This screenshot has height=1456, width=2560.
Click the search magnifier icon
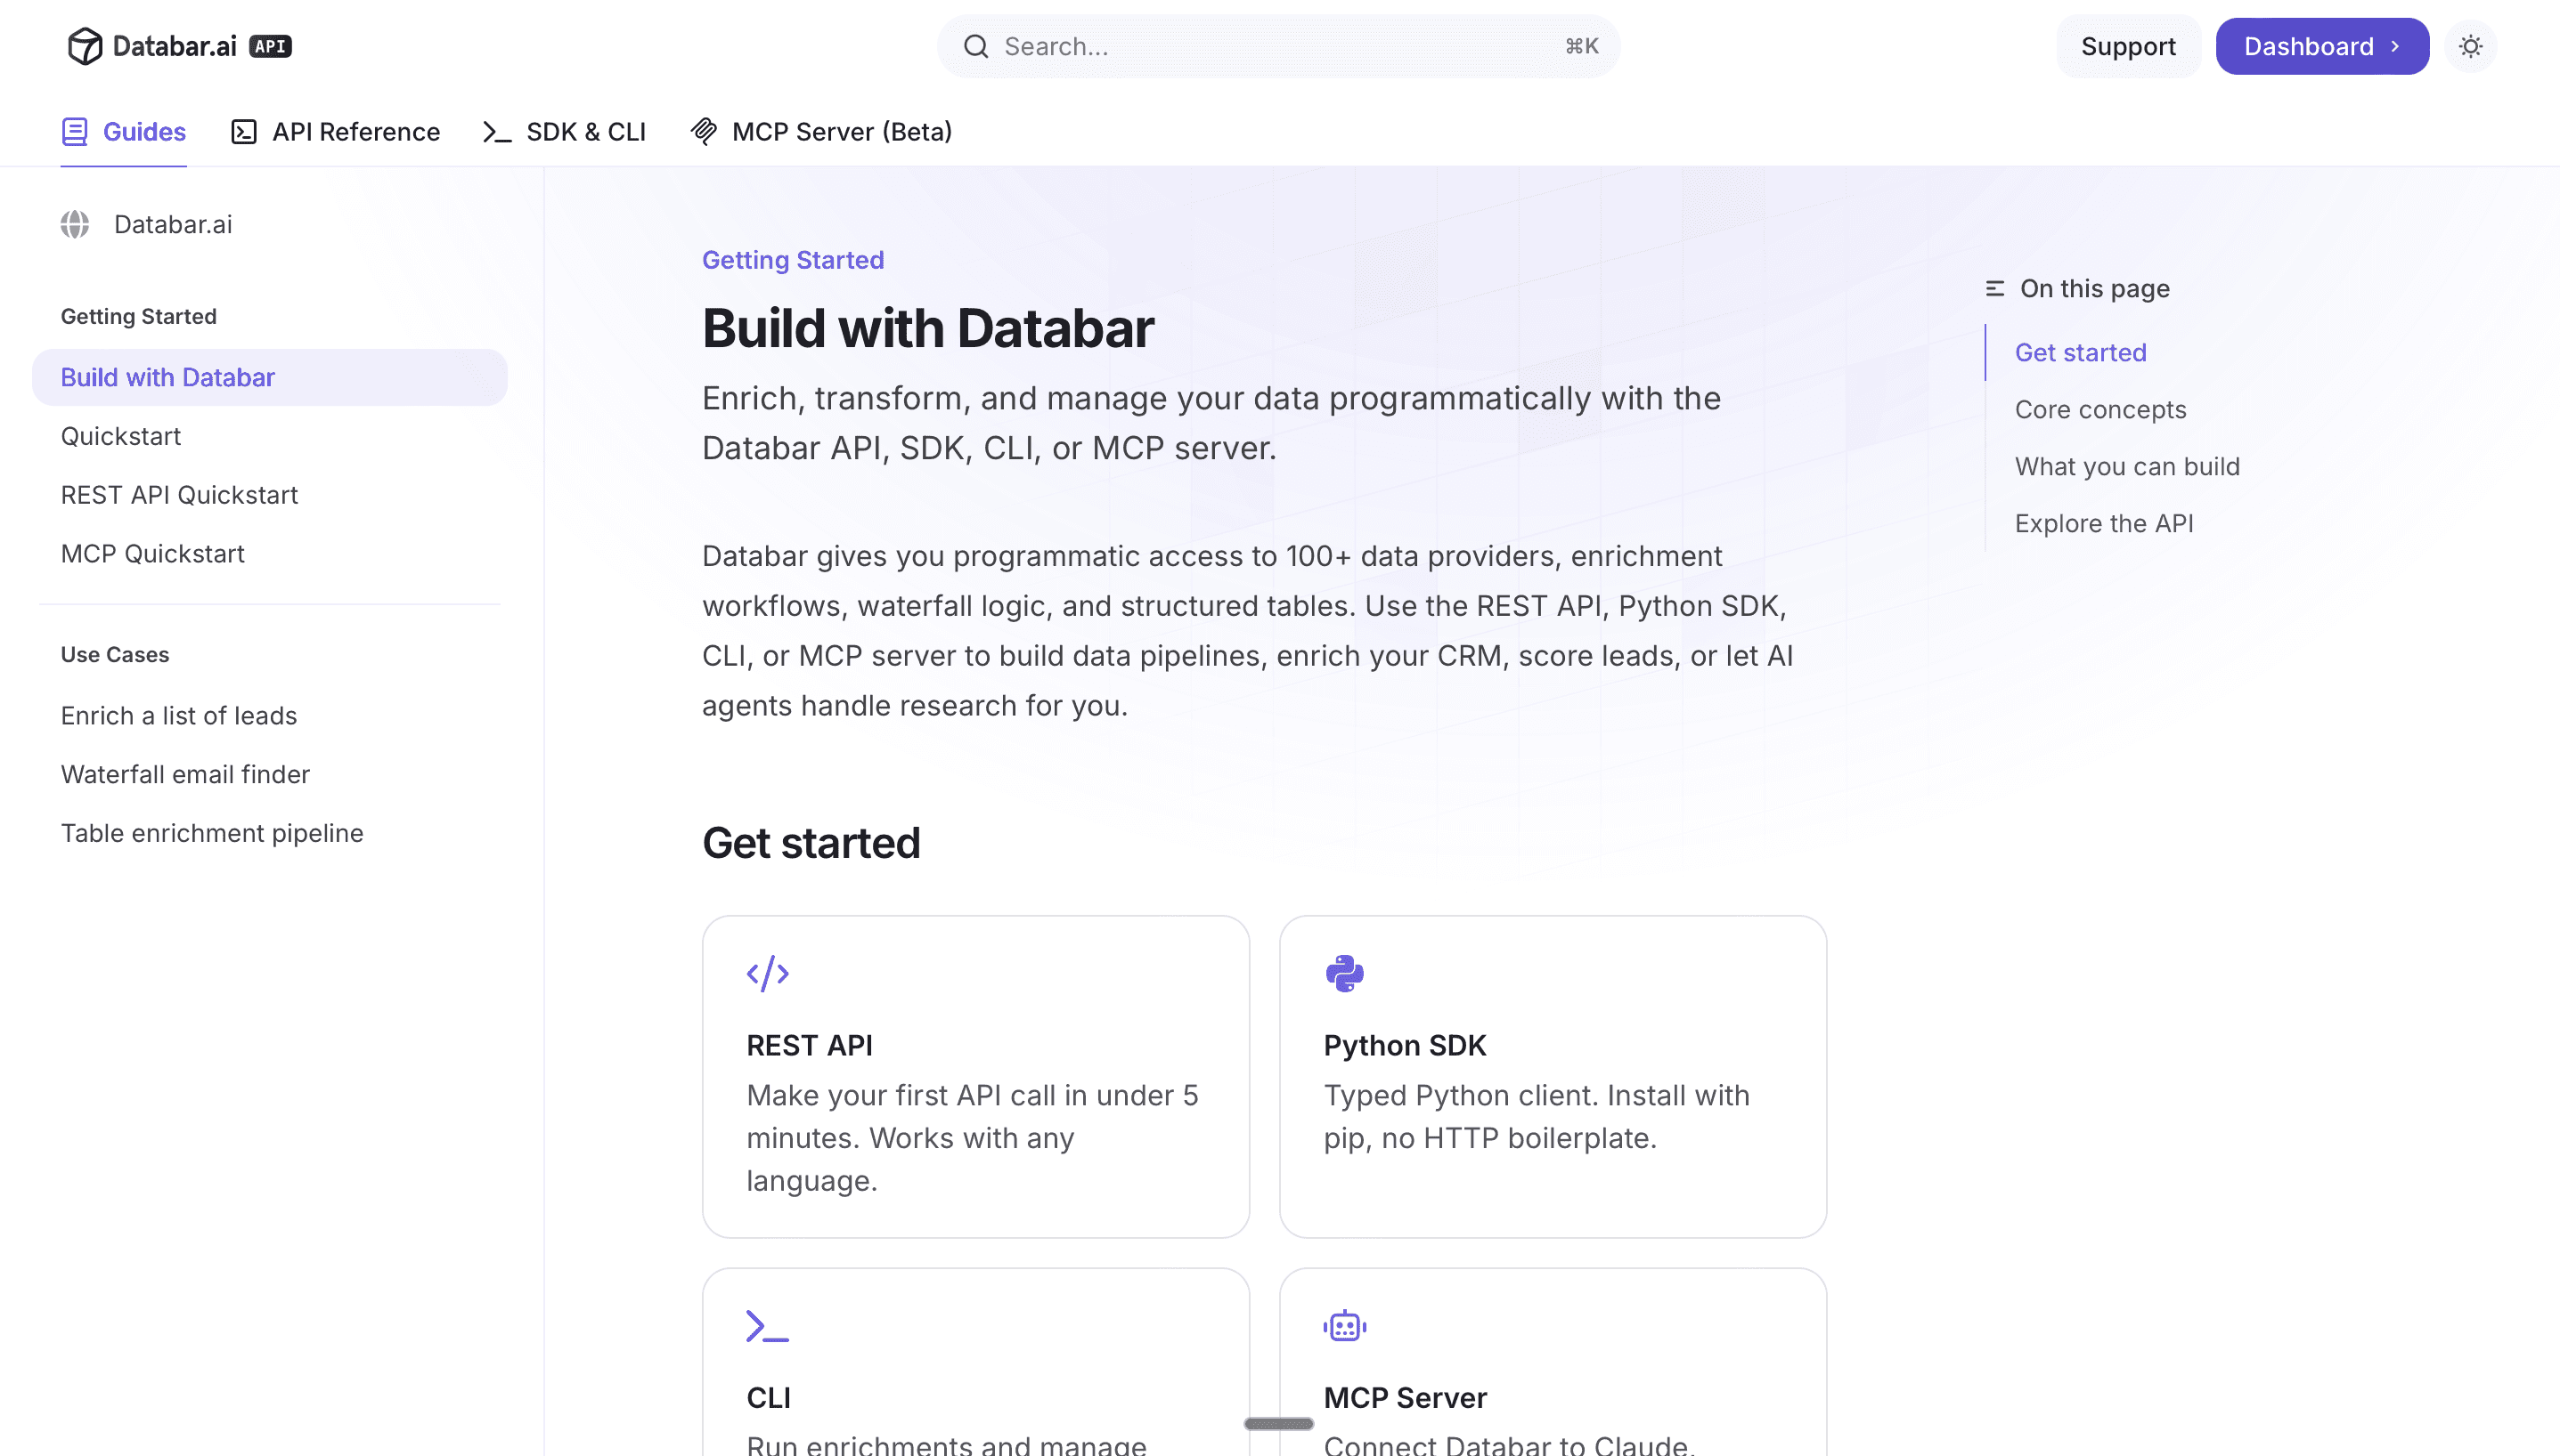pos(975,46)
